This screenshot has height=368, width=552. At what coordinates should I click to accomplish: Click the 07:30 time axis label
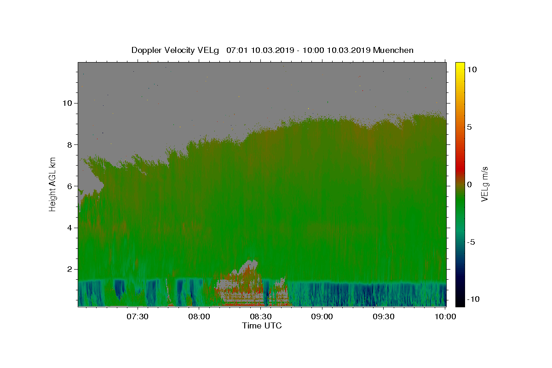coord(138,316)
